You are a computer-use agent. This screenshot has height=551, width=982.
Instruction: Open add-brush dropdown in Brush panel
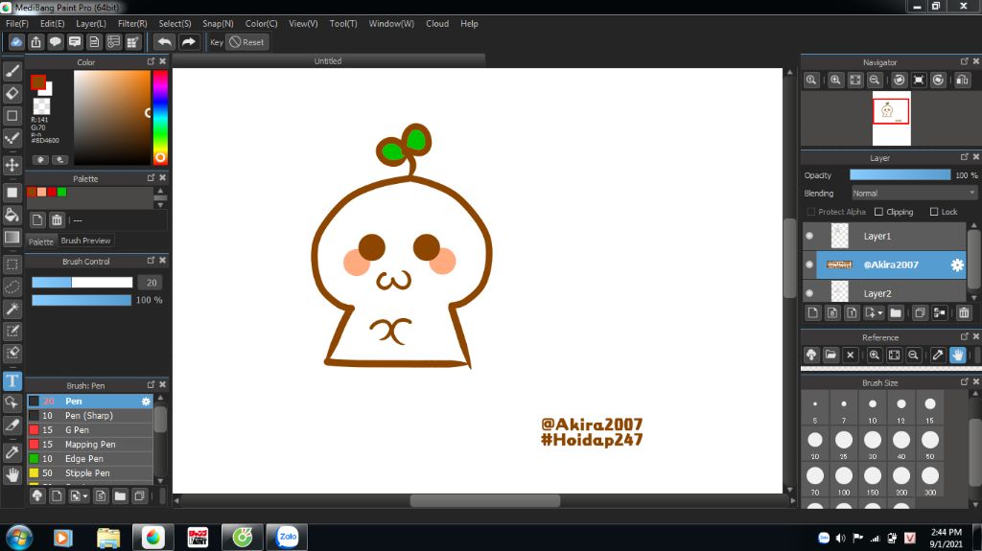click(85, 496)
